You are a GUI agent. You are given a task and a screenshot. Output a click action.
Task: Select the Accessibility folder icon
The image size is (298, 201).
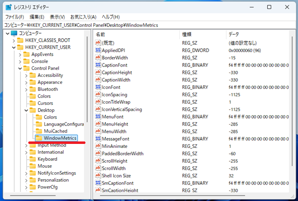pyautogui.click(x=33, y=75)
